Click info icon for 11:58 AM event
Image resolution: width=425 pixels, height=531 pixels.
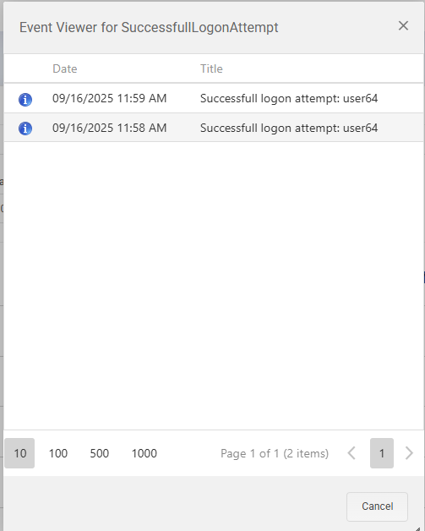pyautogui.click(x=25, y=129)
